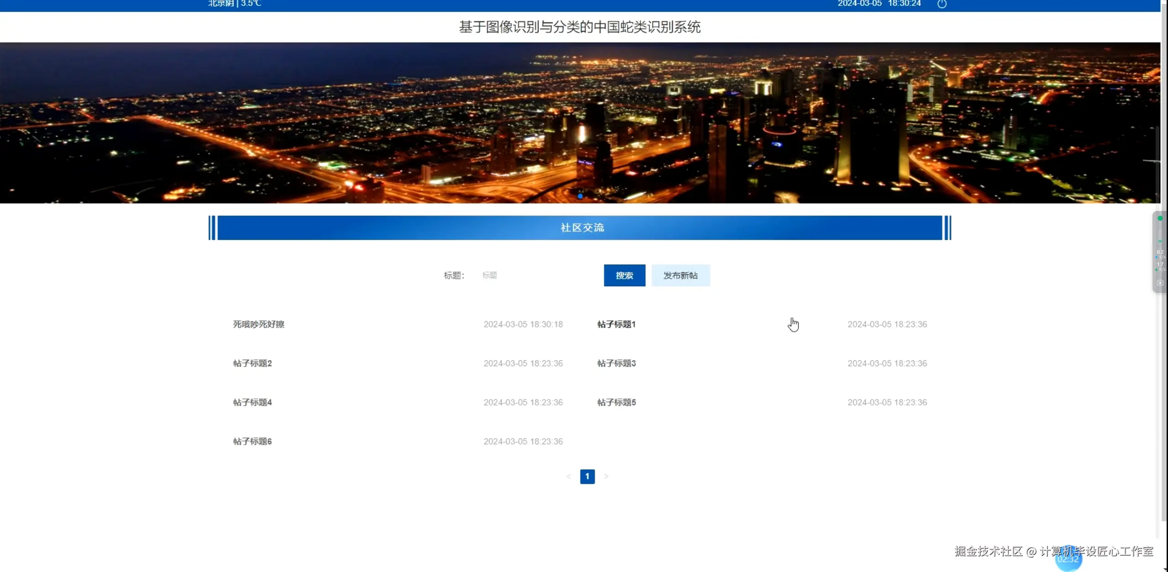Viewport: 1168px width, 572px height.
Task: Click the previous page arrow in pagination
Action: [x=569, y=477]
